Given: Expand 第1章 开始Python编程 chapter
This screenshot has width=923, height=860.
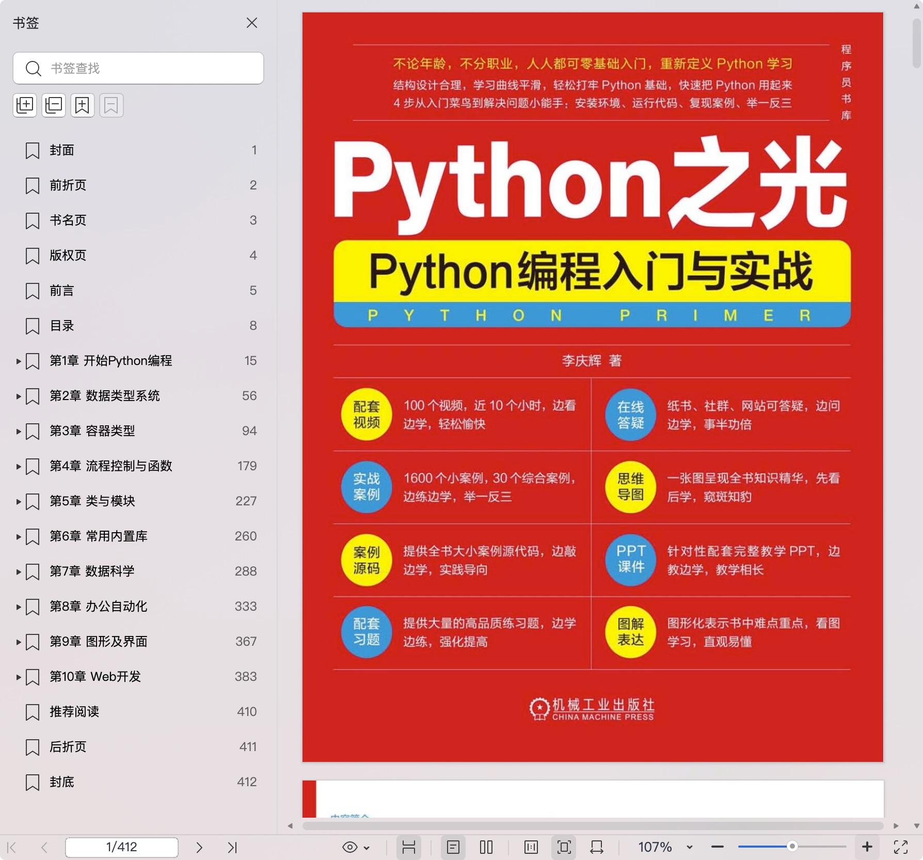Looking at the screenshot, I should [19, 361].
